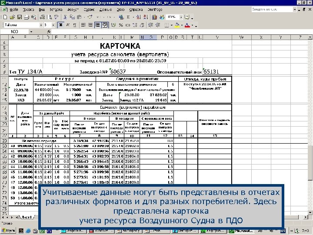313x235 pixels.
Task: Open the Borders style dropdown arrow
Action: point(172,25)
